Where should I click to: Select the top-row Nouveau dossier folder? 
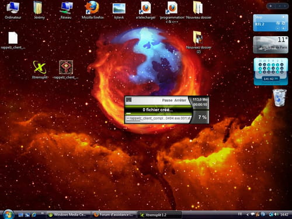[x=199, y=10]
